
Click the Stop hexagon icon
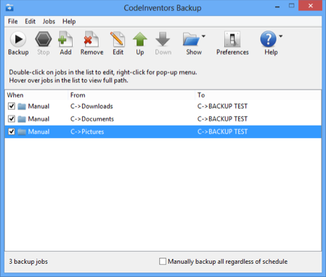(44, 39)
